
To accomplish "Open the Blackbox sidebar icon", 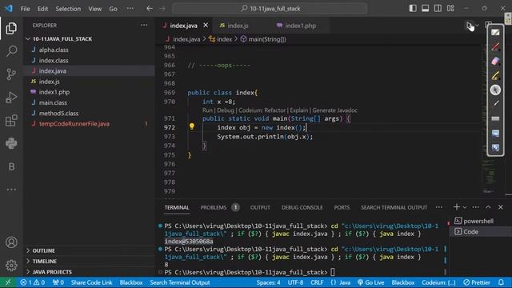I will tap(11, 166).
